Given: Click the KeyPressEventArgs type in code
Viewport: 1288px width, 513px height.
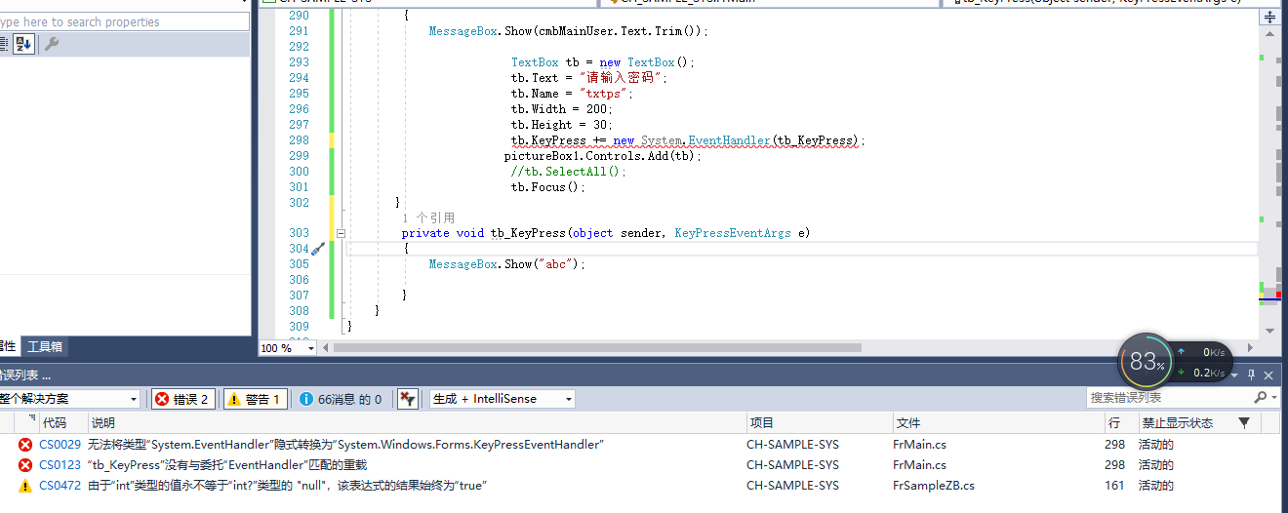Looking at the screenshot, I should [733, 233].
